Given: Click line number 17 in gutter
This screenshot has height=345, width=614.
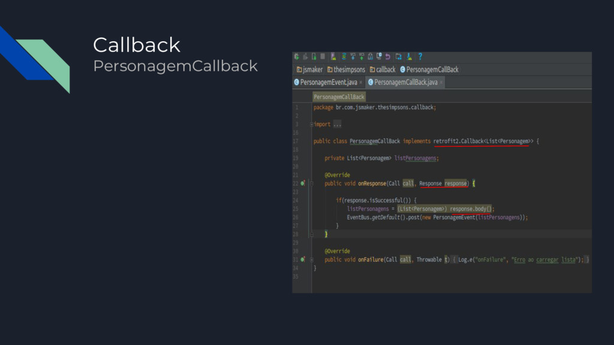Looking at the screenshot, I should 295,141.
